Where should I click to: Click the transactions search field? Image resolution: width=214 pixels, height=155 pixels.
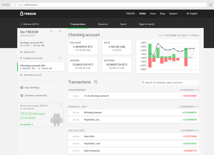(x=170, y=82)
